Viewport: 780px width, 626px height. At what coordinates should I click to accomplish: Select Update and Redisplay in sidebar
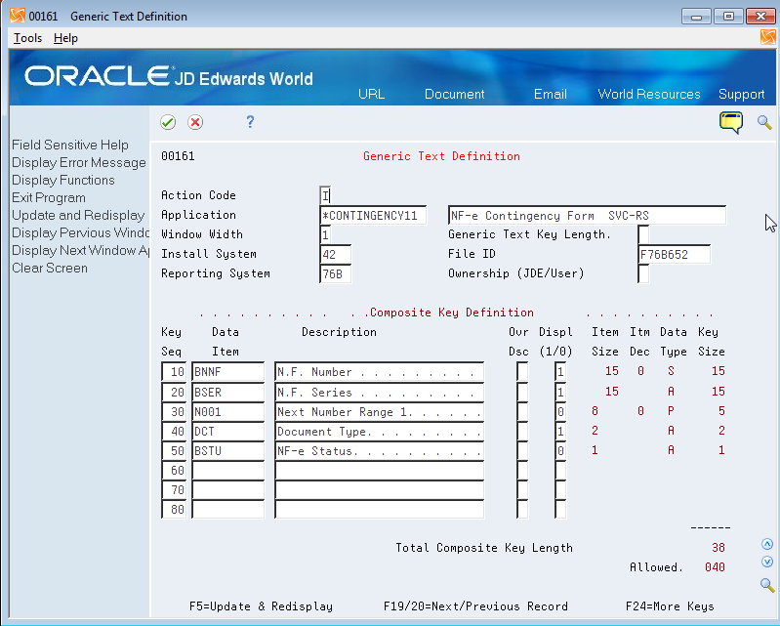point(78,215)
